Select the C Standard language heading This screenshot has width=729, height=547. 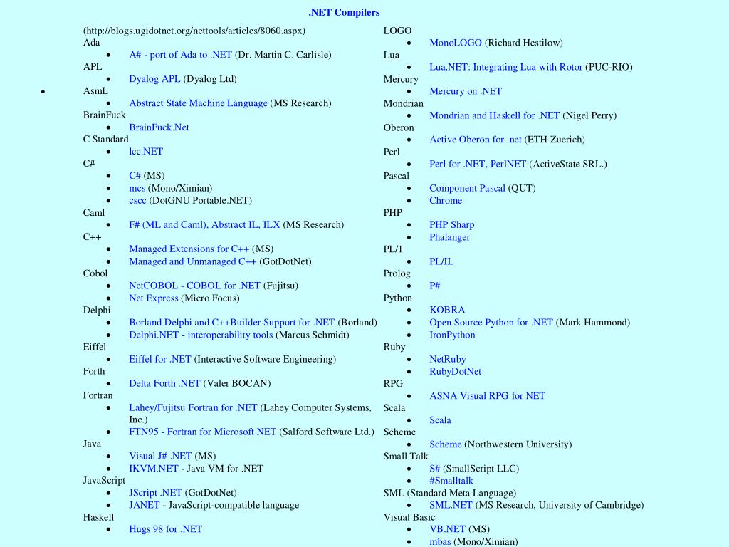[x=106, y=139]
